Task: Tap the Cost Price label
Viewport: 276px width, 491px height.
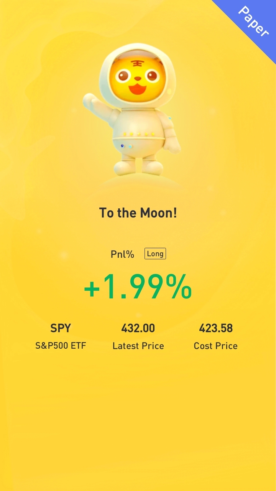Action: [216, 346]
